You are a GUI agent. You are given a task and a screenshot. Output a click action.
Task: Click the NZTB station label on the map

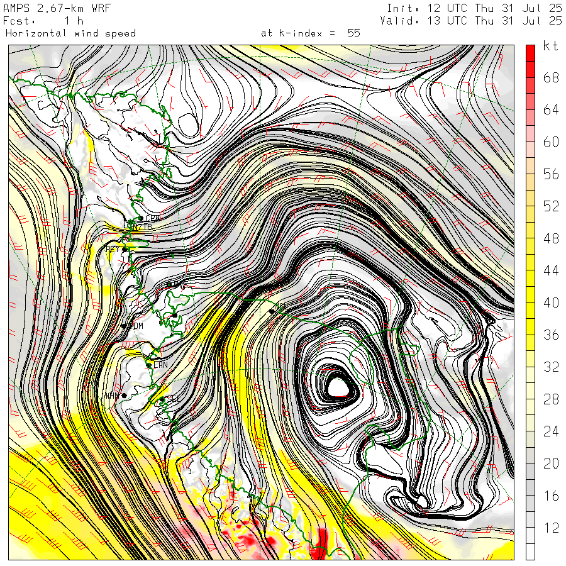point(142,226)
